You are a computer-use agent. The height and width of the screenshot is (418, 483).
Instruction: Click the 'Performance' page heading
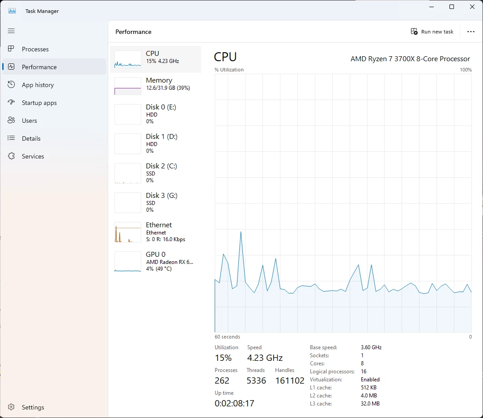pos(133,32)
